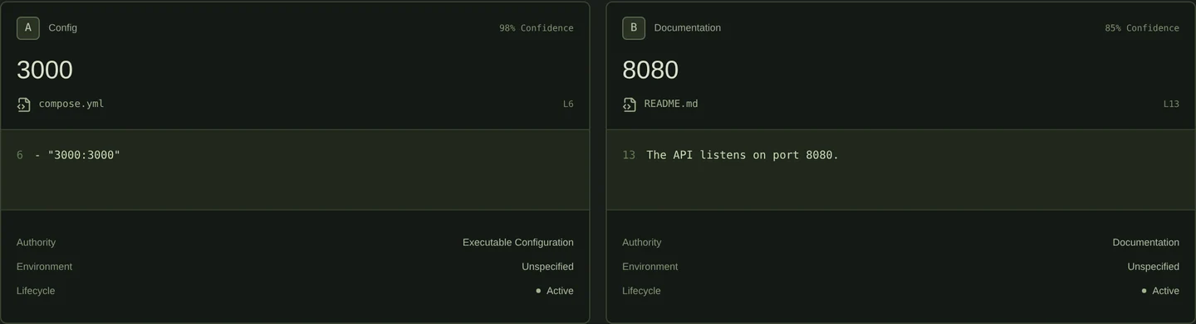The width and height of the screenshot is (1196, 324).
Task: Click the Documentation card title
Action: pos(688,28)
